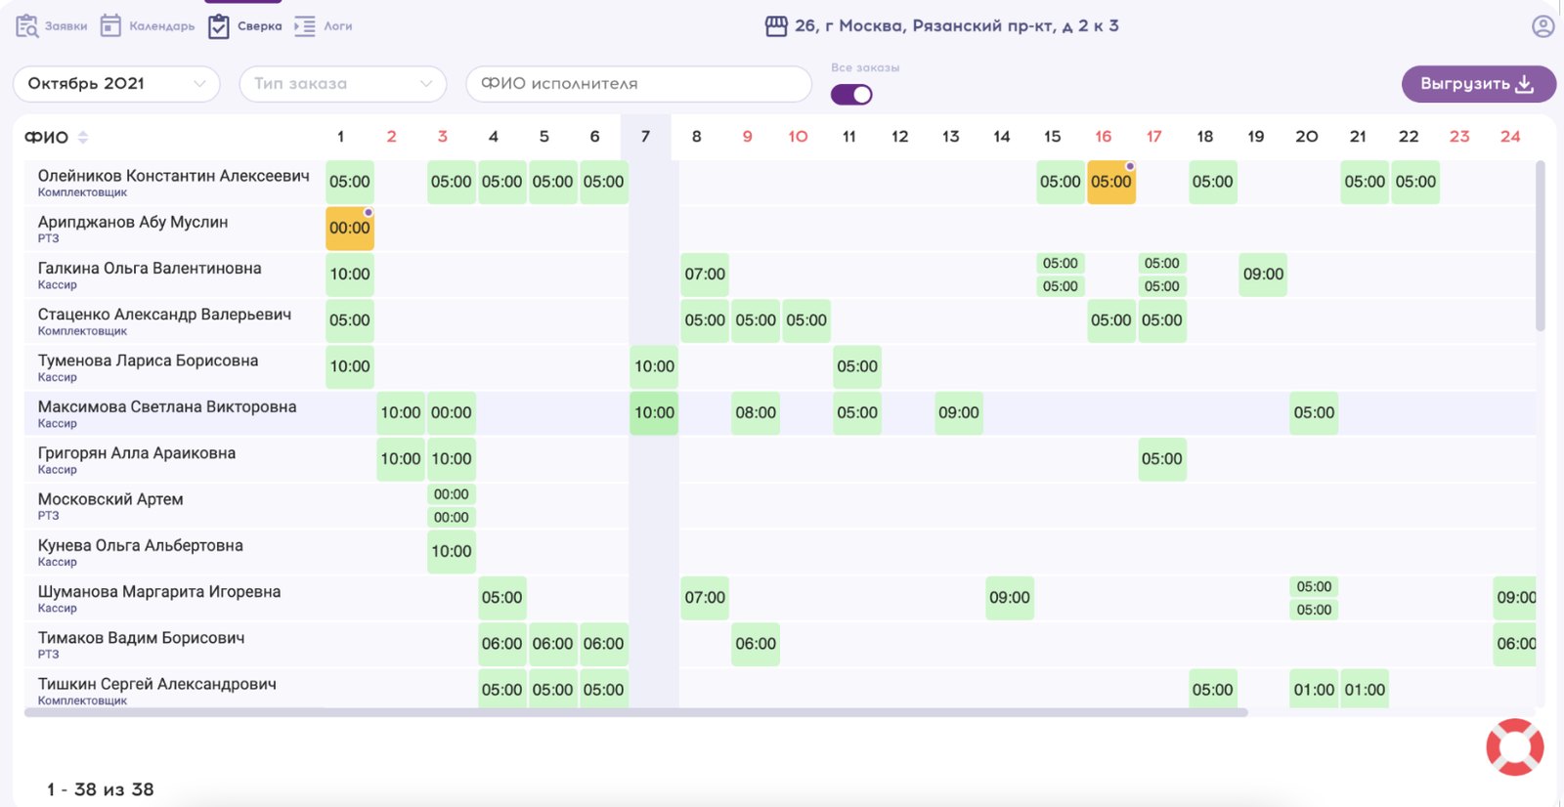The image size is (1564, 807).
Task: Click the Выгрузить export button
Action: click(1479, 84)
